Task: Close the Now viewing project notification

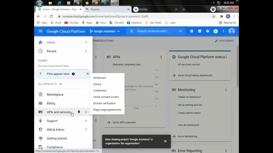Action: pos(165,142)
